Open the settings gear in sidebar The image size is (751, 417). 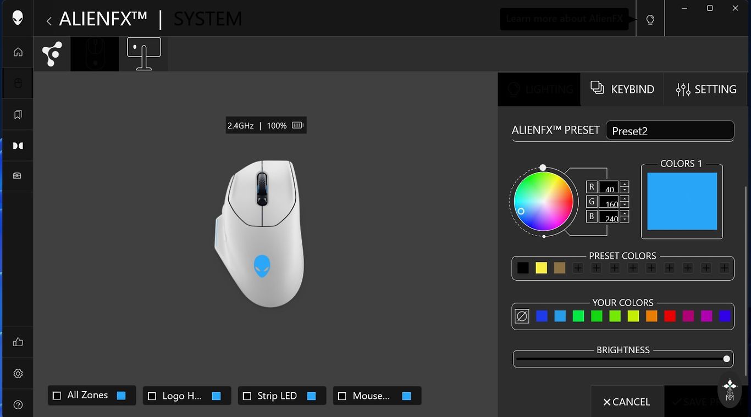[18, 374]
